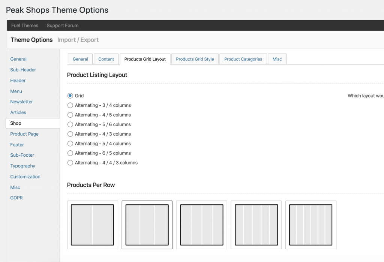Pick the four-column products per row layout
The image size is (384, 262).
pos(201,225)
